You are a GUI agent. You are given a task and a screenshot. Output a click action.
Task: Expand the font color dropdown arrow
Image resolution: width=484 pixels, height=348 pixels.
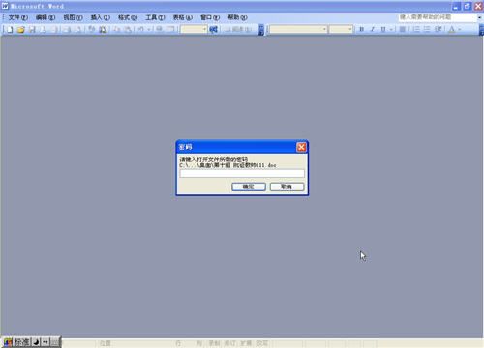pyautogui.click(x=460, y=29)
